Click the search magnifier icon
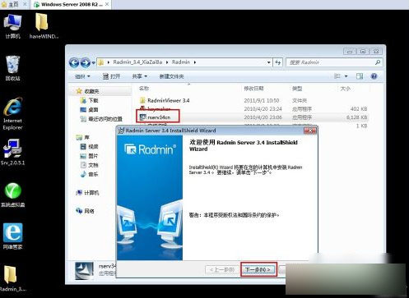This screenshot has width=409, height=298. [x=378, y=62]
